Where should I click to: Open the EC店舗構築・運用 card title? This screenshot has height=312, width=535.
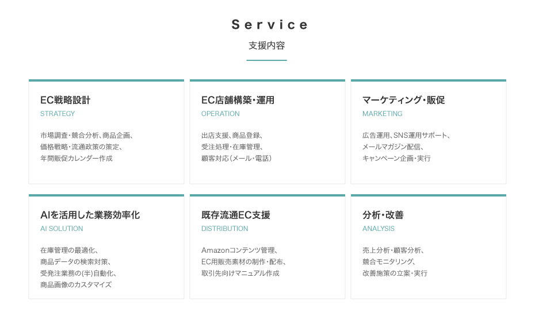pos(238,100)
